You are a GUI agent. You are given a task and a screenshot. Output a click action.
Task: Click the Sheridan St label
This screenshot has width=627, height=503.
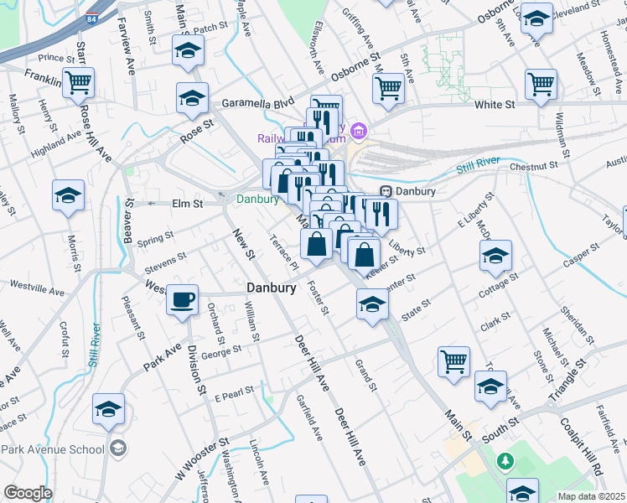pyautogui.click(x=578, y=325)
